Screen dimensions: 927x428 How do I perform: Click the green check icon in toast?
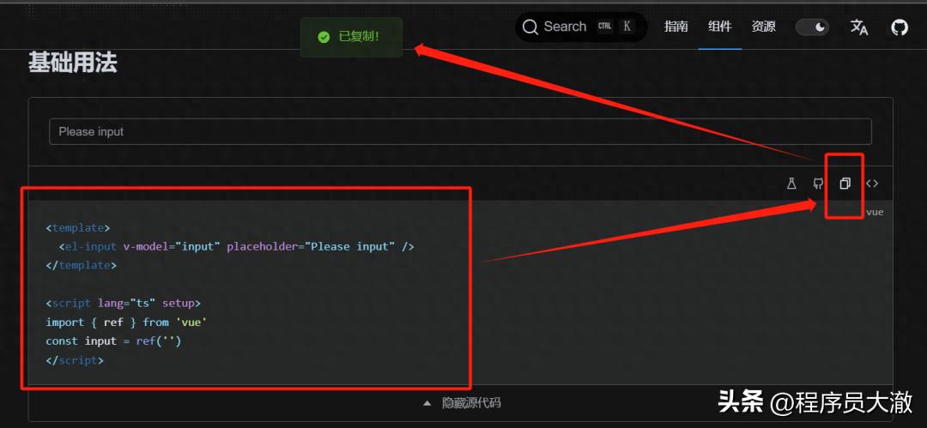click(324, 37)
